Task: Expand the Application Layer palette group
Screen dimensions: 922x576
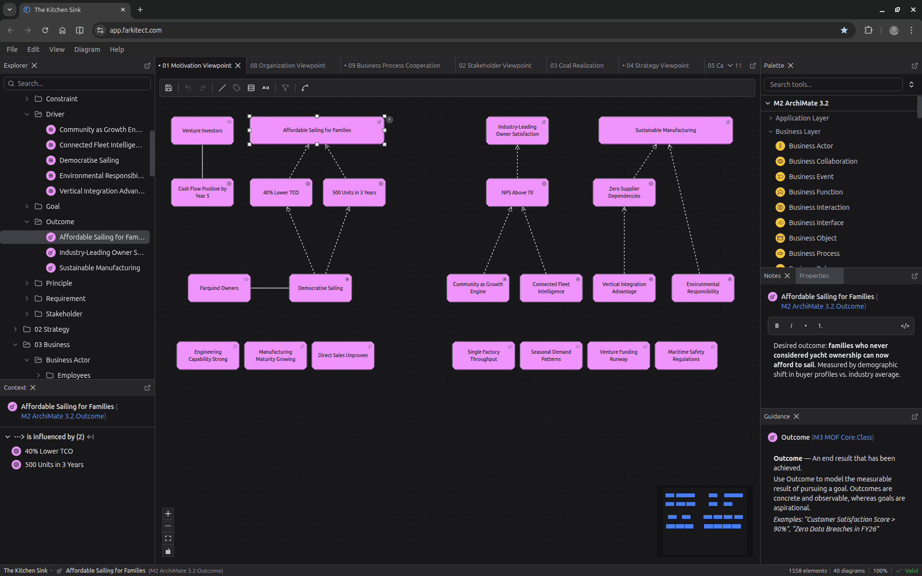Action: pyautogui.click(x=771, y=118)
